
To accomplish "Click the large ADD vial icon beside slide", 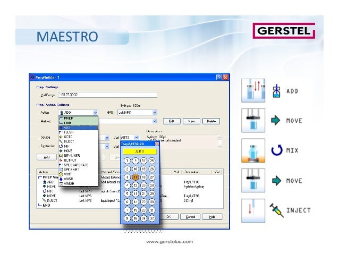I will (276, 91).
